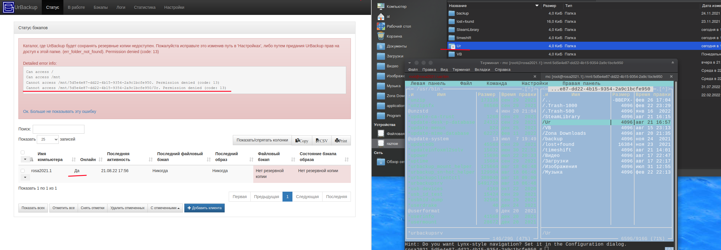Screen dimensions: 721x250
Task: Check the rosa2021.1 client row checkbox
Action: pyautogui.click(x=22, y=171)
